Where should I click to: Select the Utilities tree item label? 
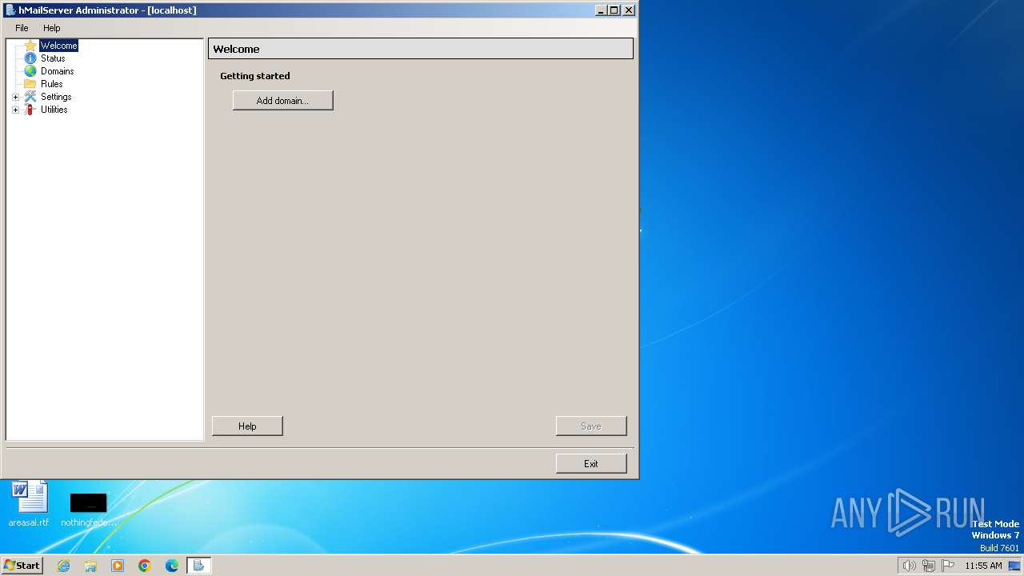(x=54, y=110)
